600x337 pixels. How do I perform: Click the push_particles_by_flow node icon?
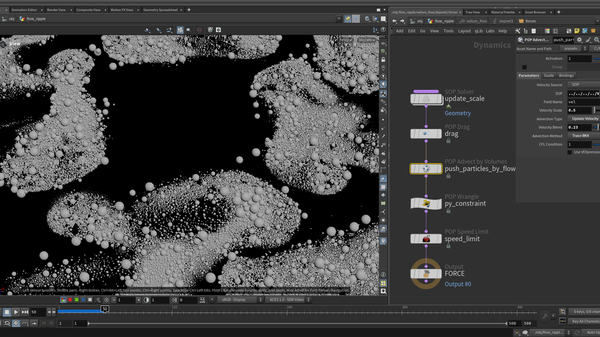click(426, 169)
